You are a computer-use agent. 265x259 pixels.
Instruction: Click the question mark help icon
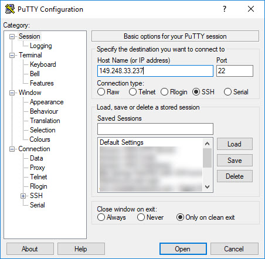225,9
